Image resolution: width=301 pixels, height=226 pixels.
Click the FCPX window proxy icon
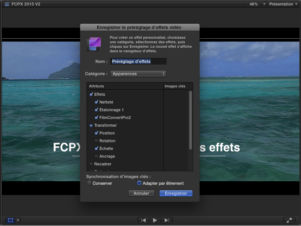(x=7, y=4)
